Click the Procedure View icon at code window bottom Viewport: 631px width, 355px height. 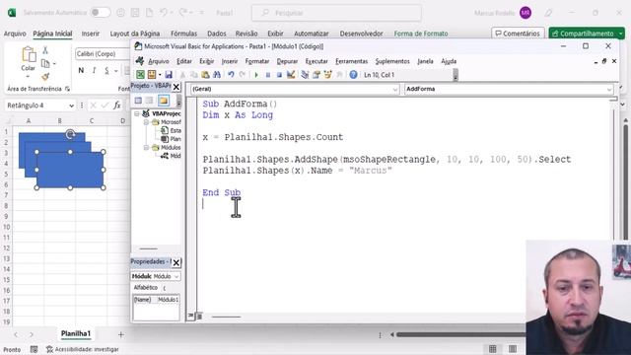[x=190, y=316]
